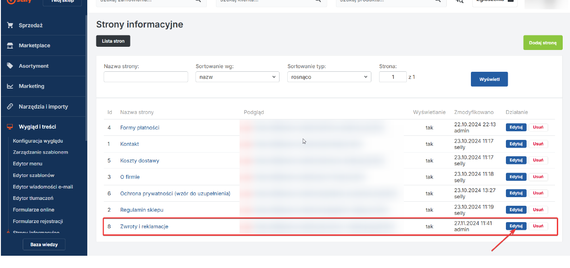Open Formularze rejestracji submenu item
The image size is (570, 268).
pos(38,221)
